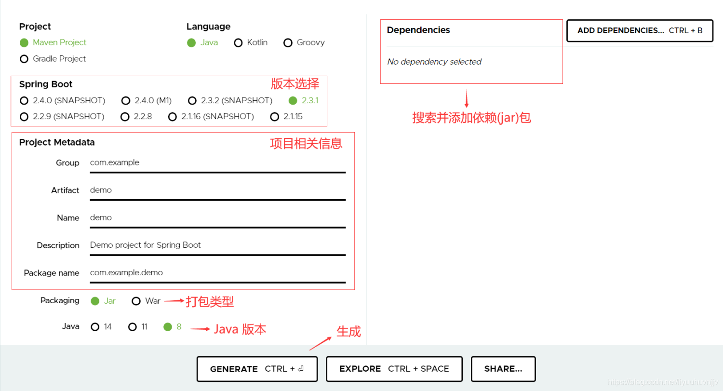Select Spring Boot 2.3.2 (SNAPSHOT) version
The width and height of the screenshot is (723, 391).
tap(230, 101)
